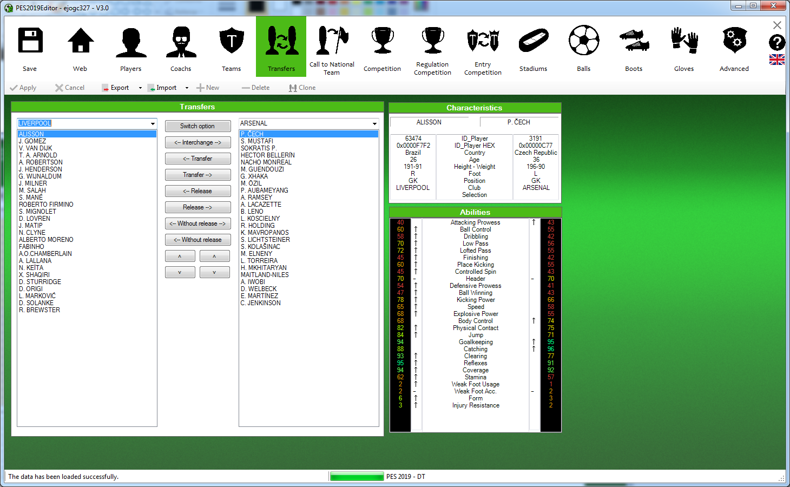Click Delete in the toolbar
Image resolution: width=790 pixels, height=487 pixels.
[255, 88]
